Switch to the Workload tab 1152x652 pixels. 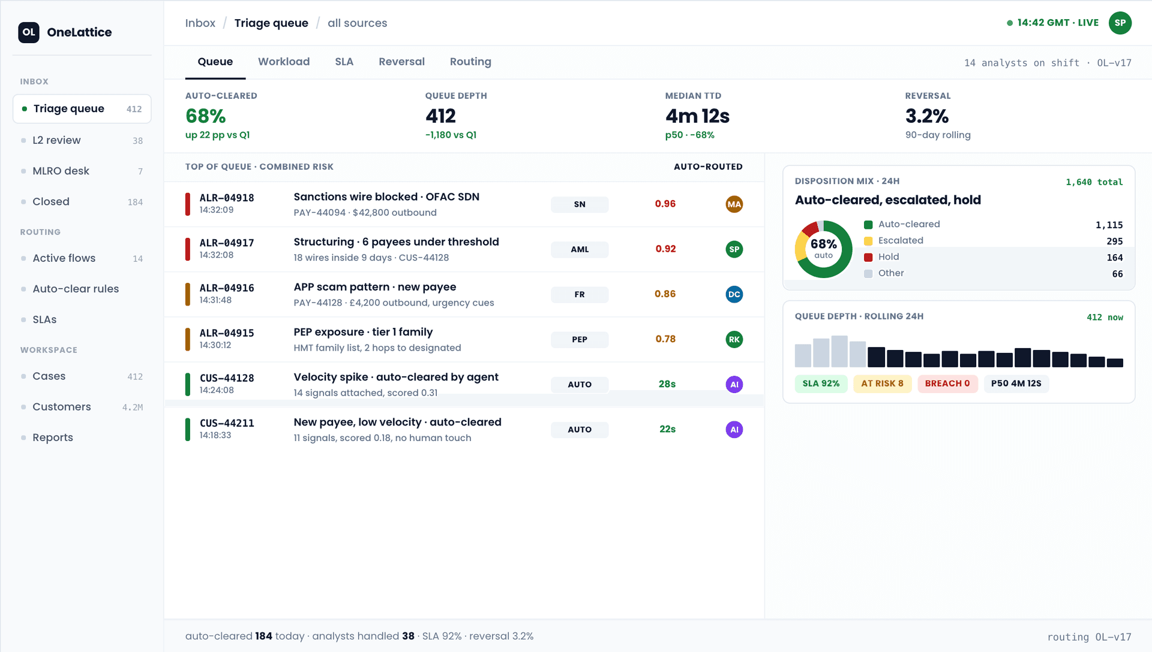point(284,62)
